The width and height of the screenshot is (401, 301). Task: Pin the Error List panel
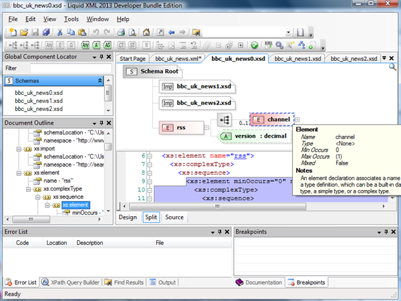pos(220,232)
